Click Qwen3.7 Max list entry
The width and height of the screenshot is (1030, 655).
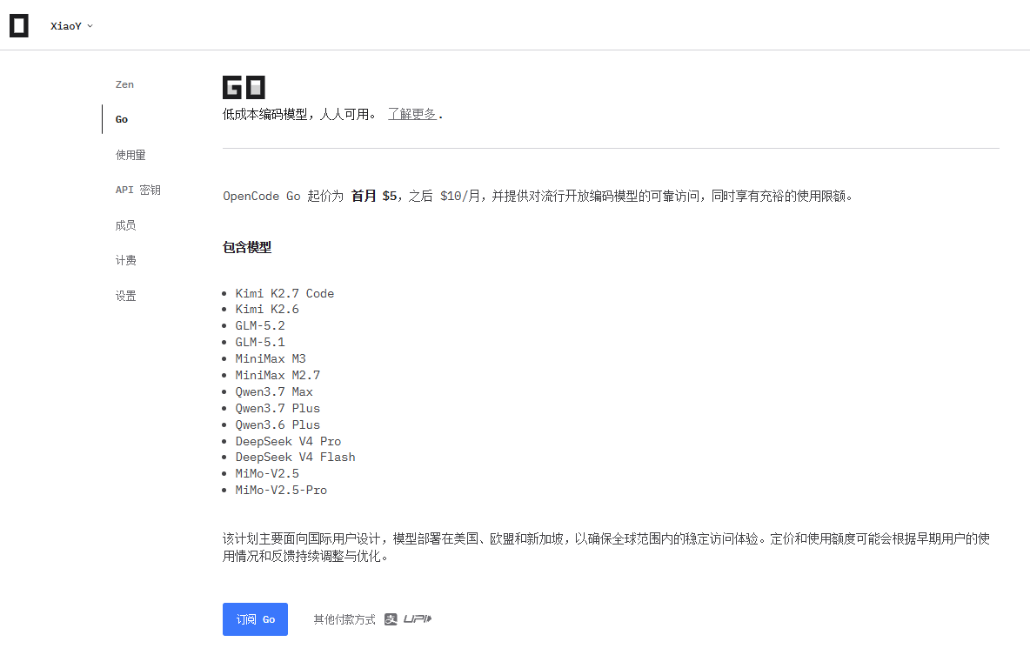[x=274, y=391]
